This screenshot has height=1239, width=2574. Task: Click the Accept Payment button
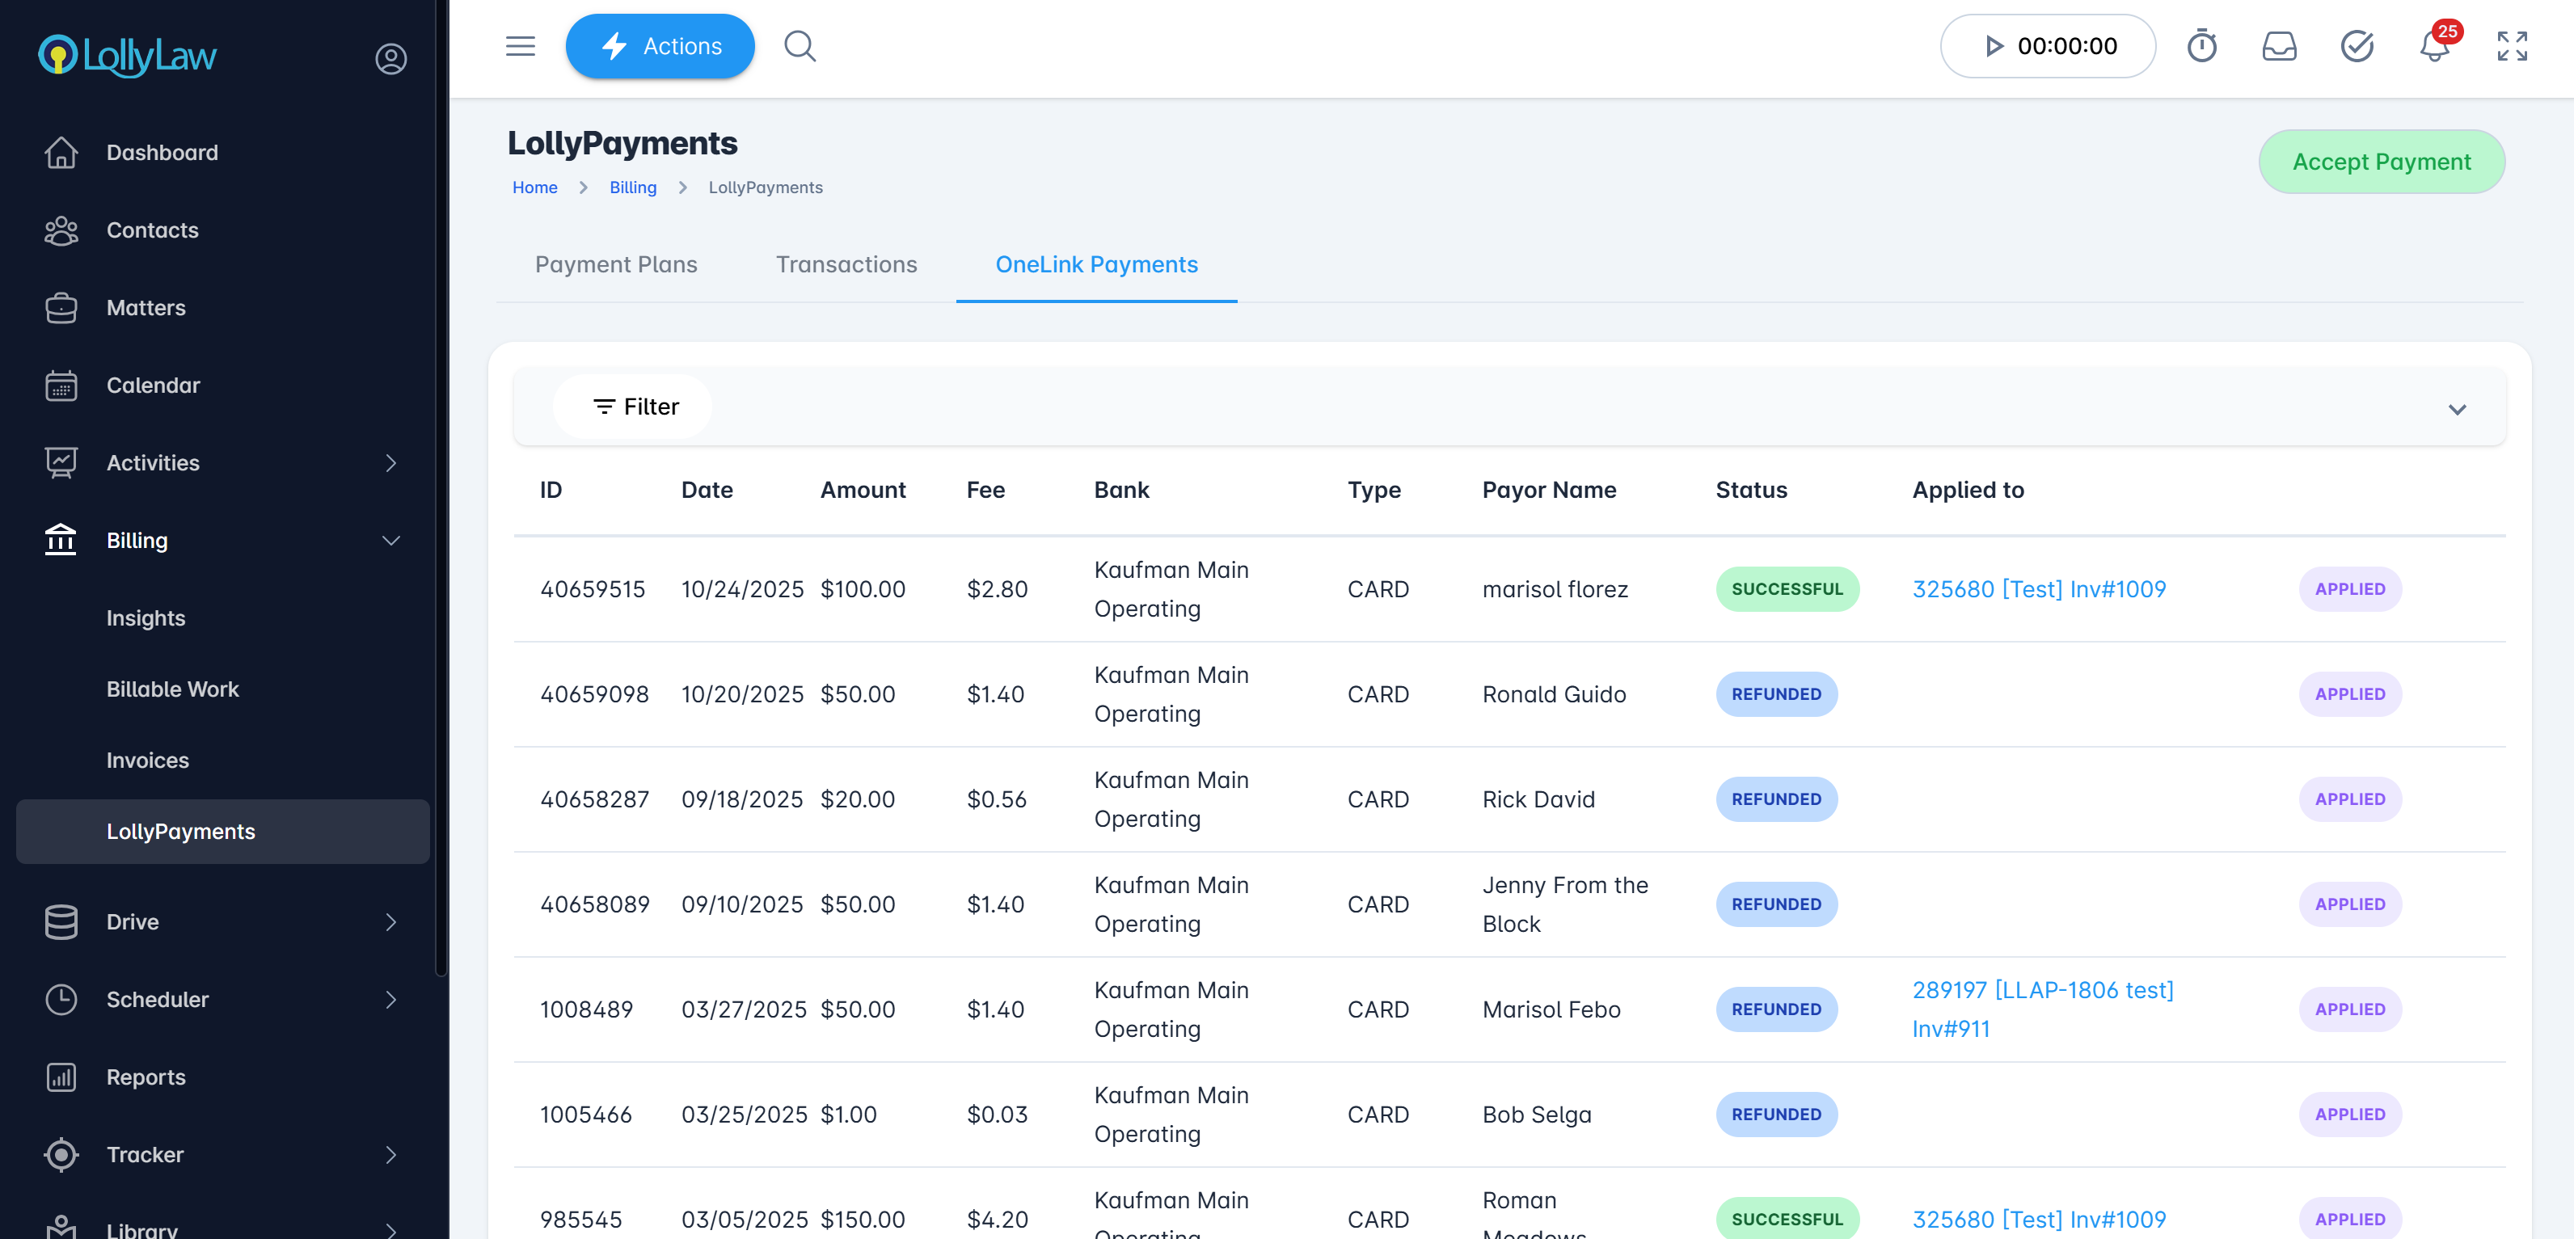(x=2381, y=161)
